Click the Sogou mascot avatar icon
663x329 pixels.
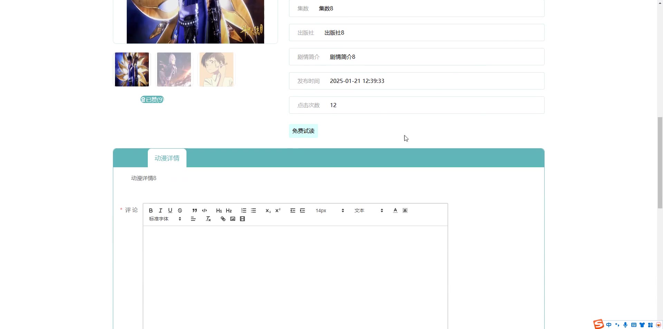tap(659, 325)
